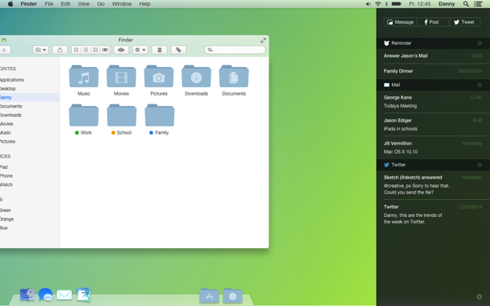Open the Twitter weekly trends notification
The image size is (490, 306).
pyautogui.click(x=433, y=214)
